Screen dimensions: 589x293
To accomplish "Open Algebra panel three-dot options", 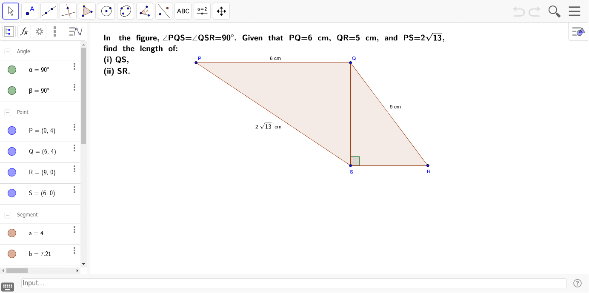I will click(55, 31).
